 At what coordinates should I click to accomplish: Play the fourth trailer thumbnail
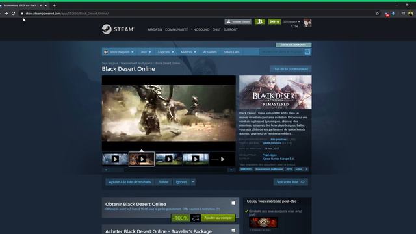coord(196,159)
